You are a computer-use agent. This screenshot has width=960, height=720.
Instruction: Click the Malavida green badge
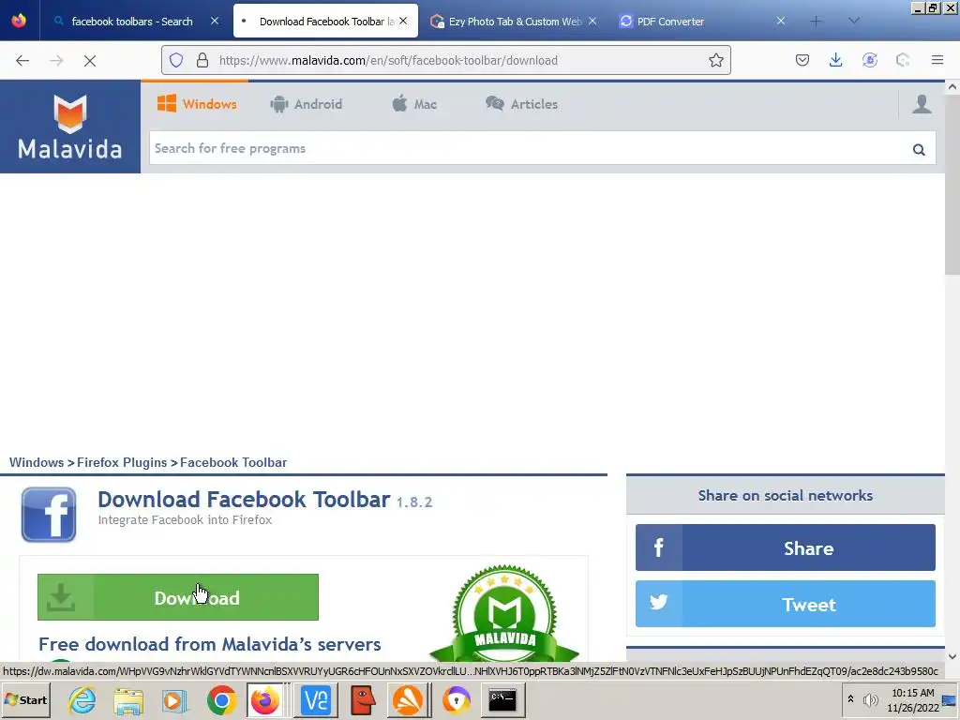coord(504,614)
